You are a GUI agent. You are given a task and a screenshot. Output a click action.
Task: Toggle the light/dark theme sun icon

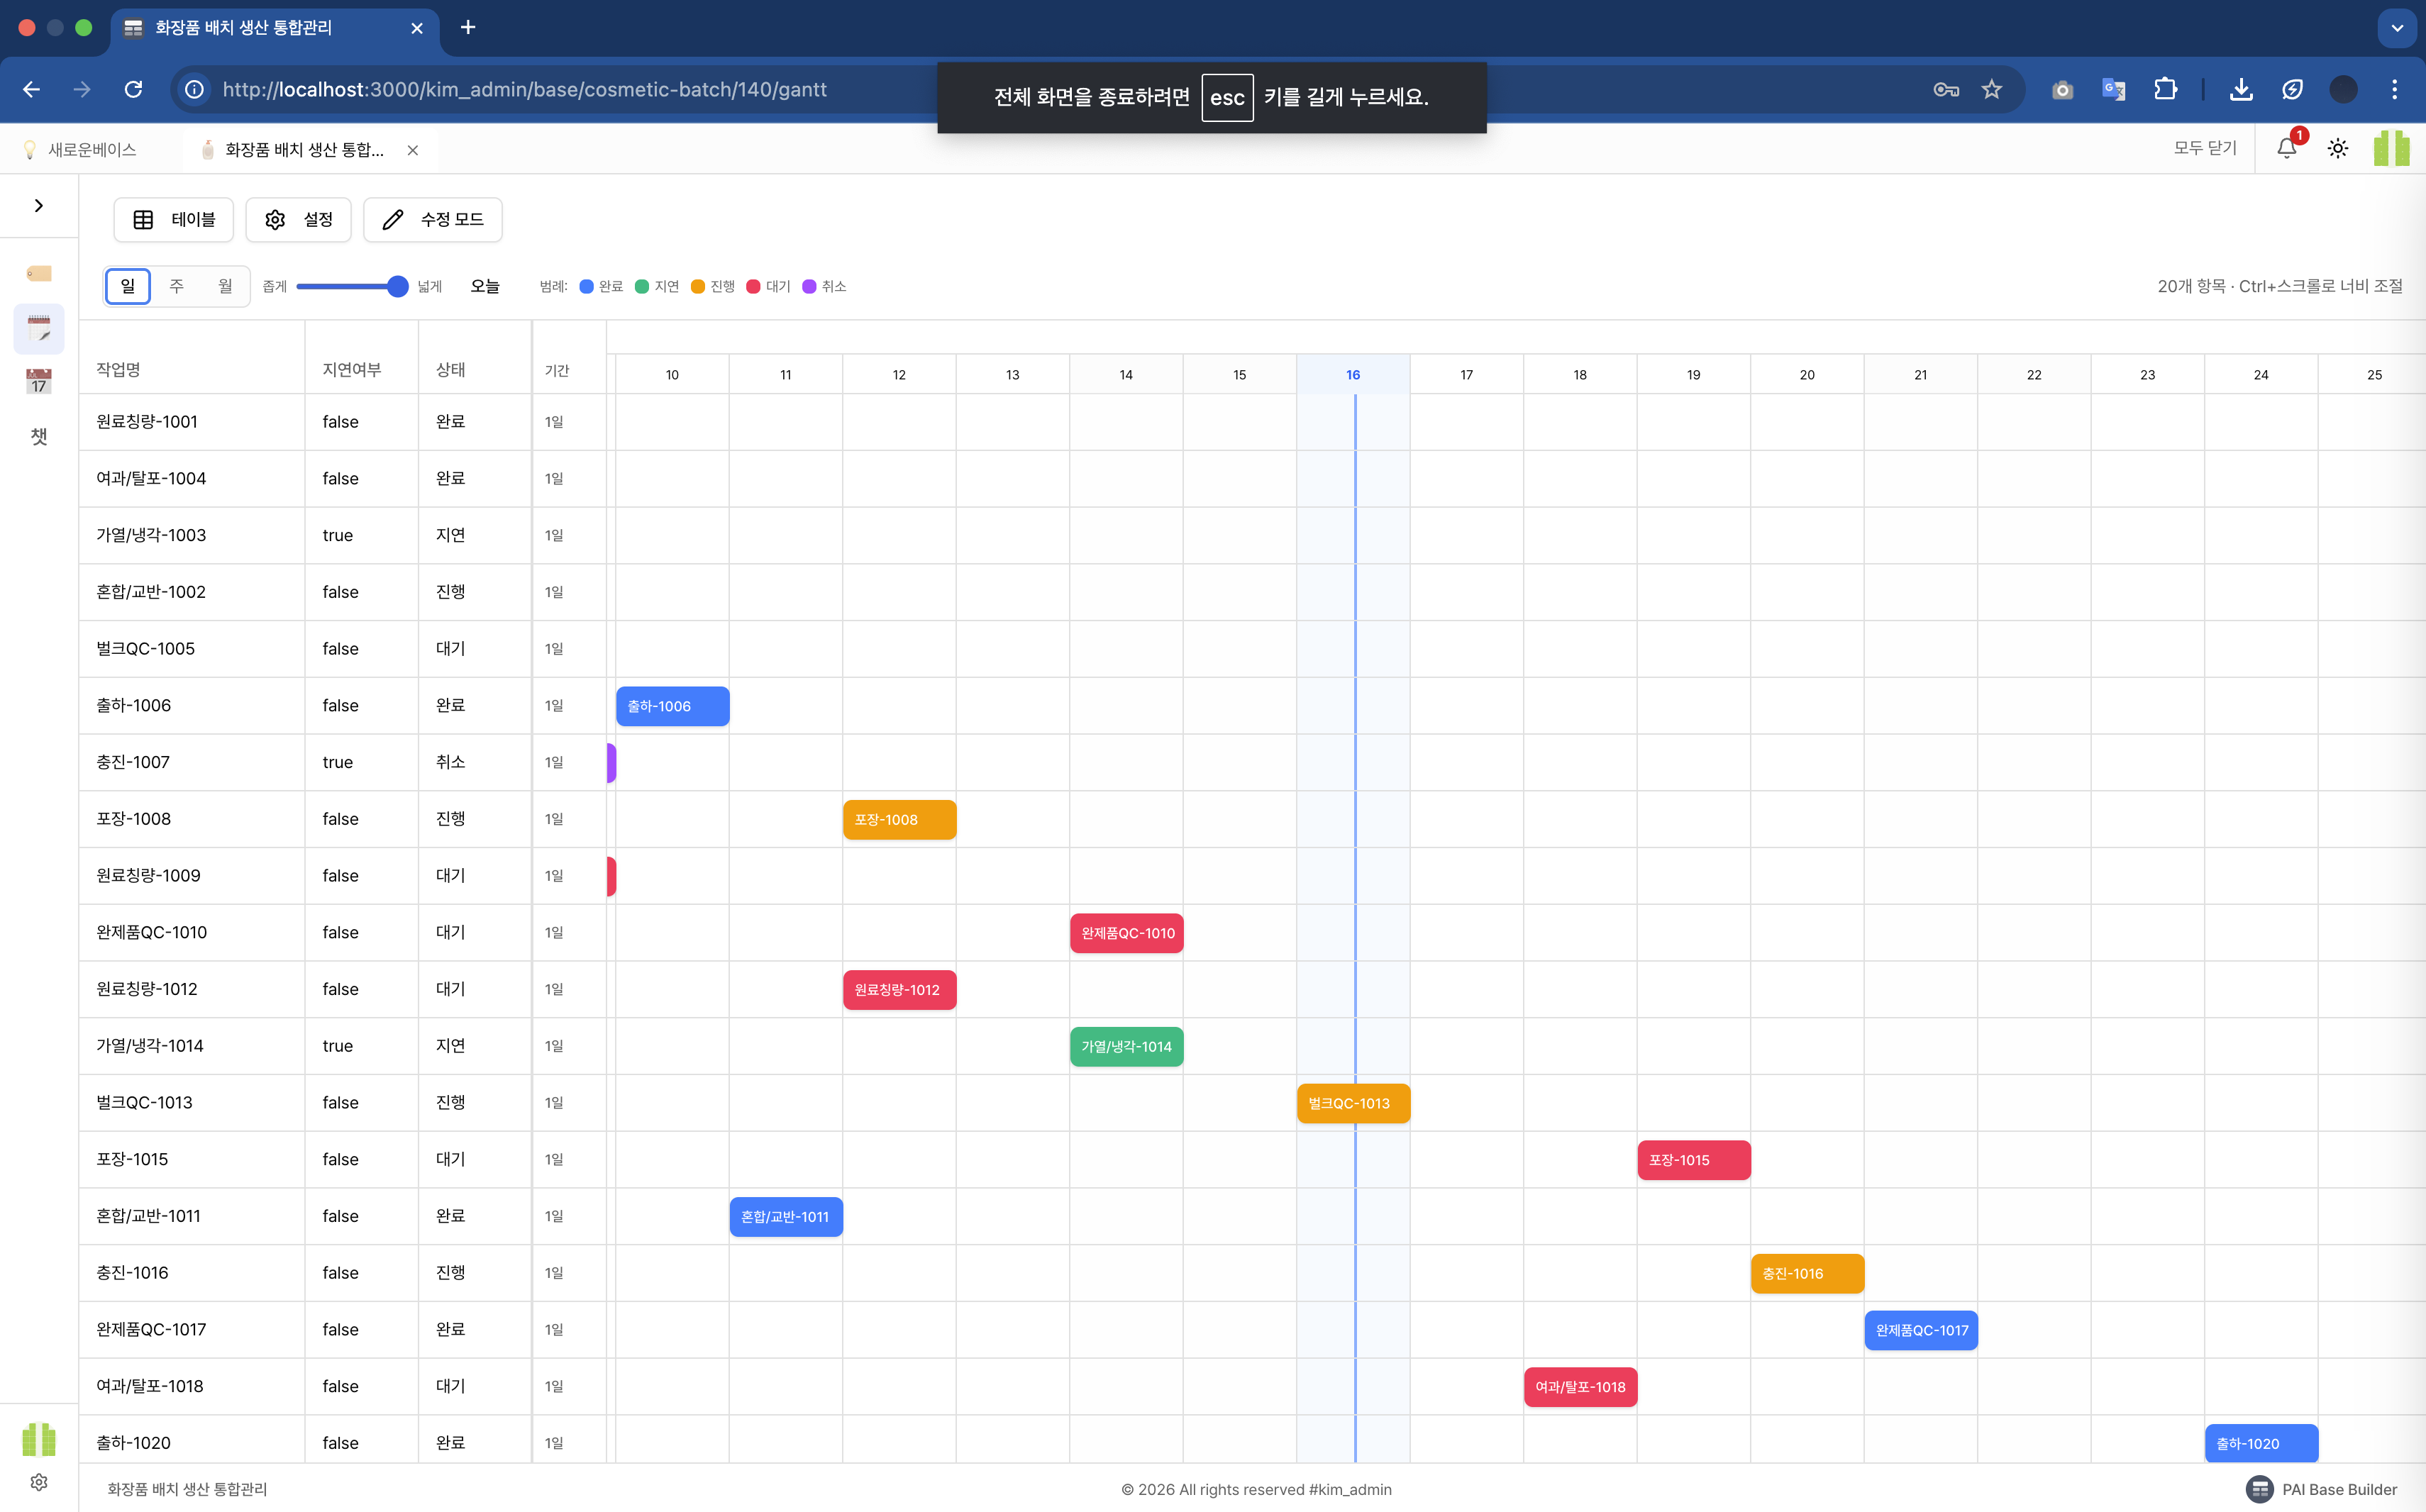pos(2337,148)
